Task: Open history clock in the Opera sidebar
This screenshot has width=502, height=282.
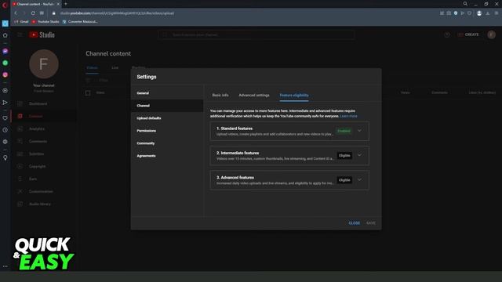Action: pos(5,130)
